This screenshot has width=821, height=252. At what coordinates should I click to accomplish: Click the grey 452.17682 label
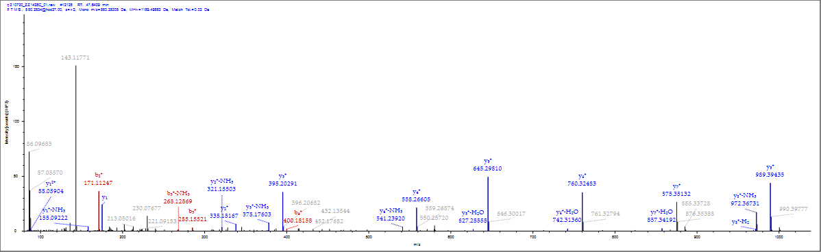click(329, 221)
